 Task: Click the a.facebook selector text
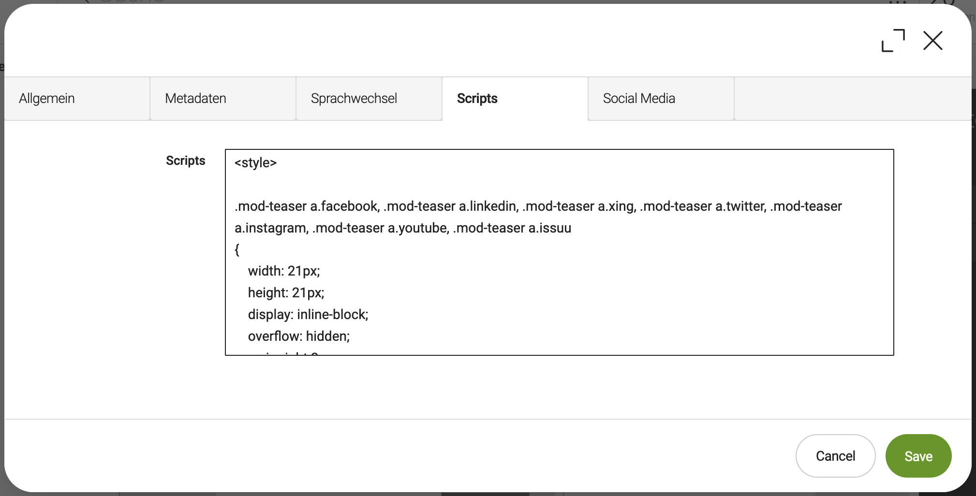(x=344, y=206)
